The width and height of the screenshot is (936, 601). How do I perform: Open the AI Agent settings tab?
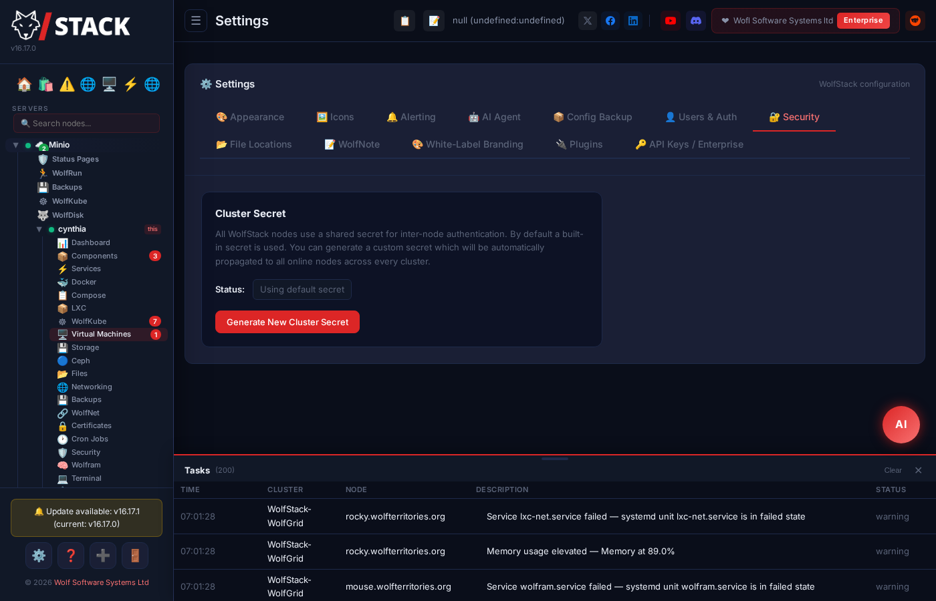pos(495,117)
